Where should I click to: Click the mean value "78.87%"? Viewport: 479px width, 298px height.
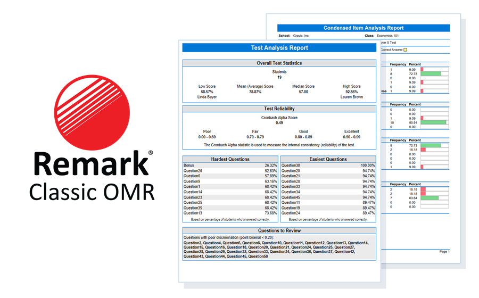[255, 92]
